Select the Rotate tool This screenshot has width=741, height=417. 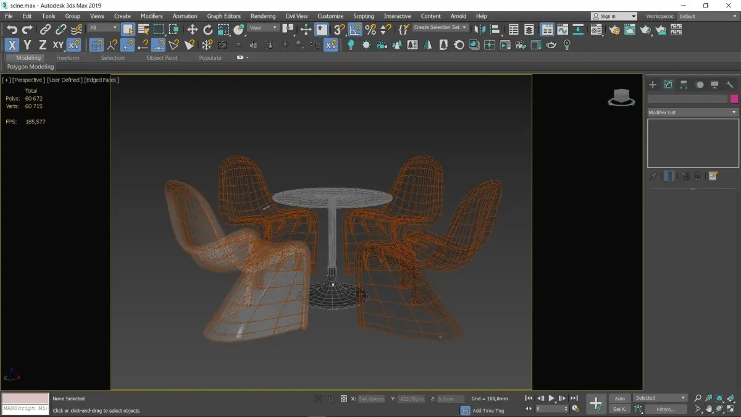pyautogui.click(x=207, y=29)
